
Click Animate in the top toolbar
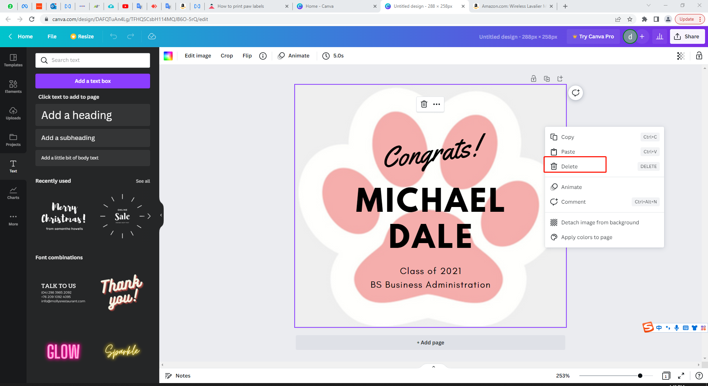tap(294, 56)
